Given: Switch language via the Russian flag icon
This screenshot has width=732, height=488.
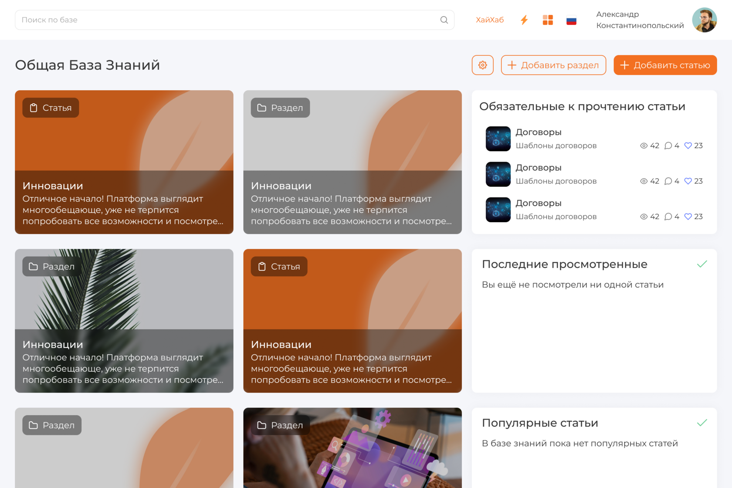Looking at the screenshot, I should [571, 20].
